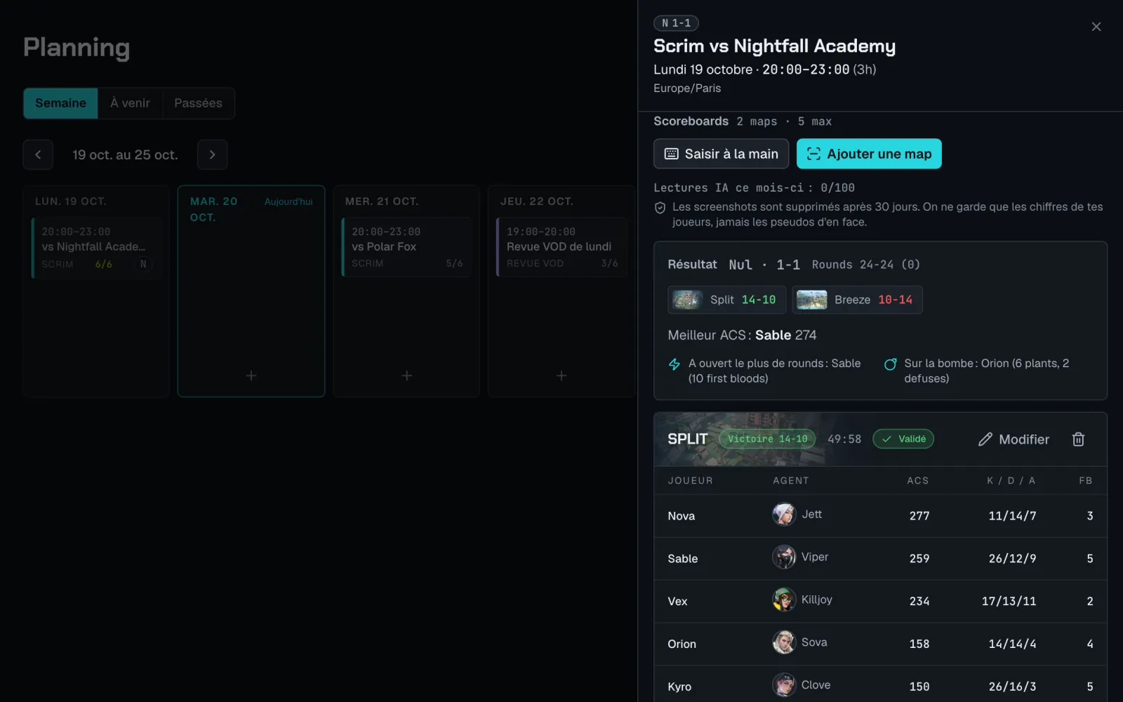The width and height of the screenshot is (1123, 702).
Task: Click the Clove agent avatar
Action: pyautogui.click(x=784, y=685)
